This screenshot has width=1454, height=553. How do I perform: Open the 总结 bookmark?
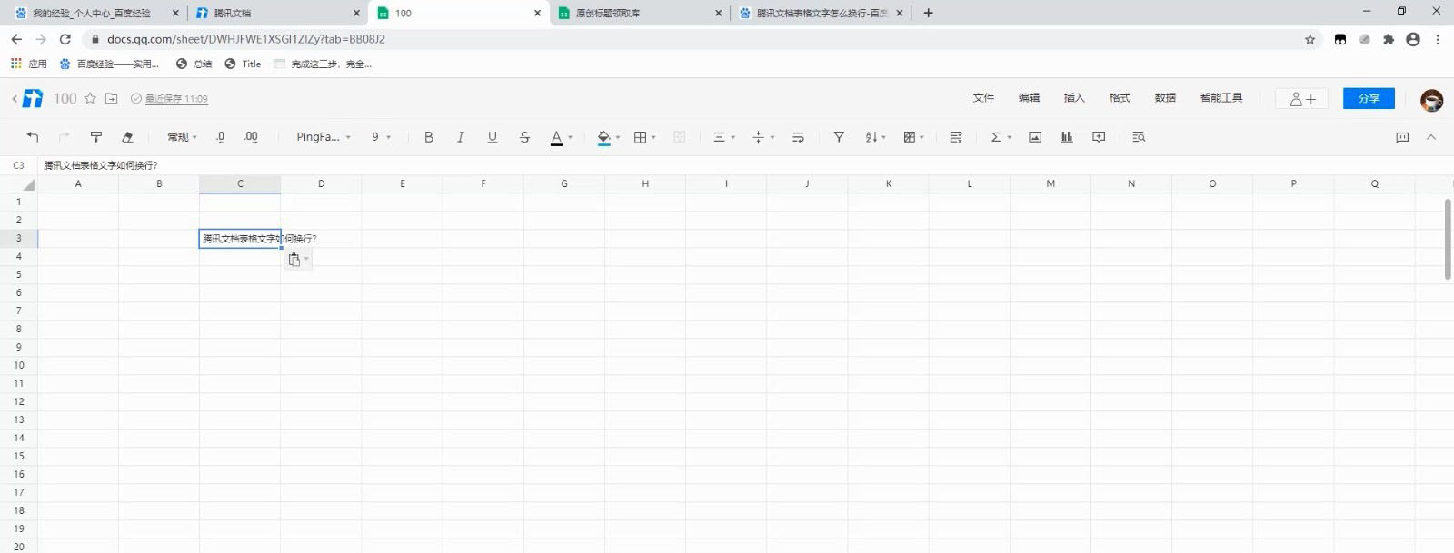194,64
